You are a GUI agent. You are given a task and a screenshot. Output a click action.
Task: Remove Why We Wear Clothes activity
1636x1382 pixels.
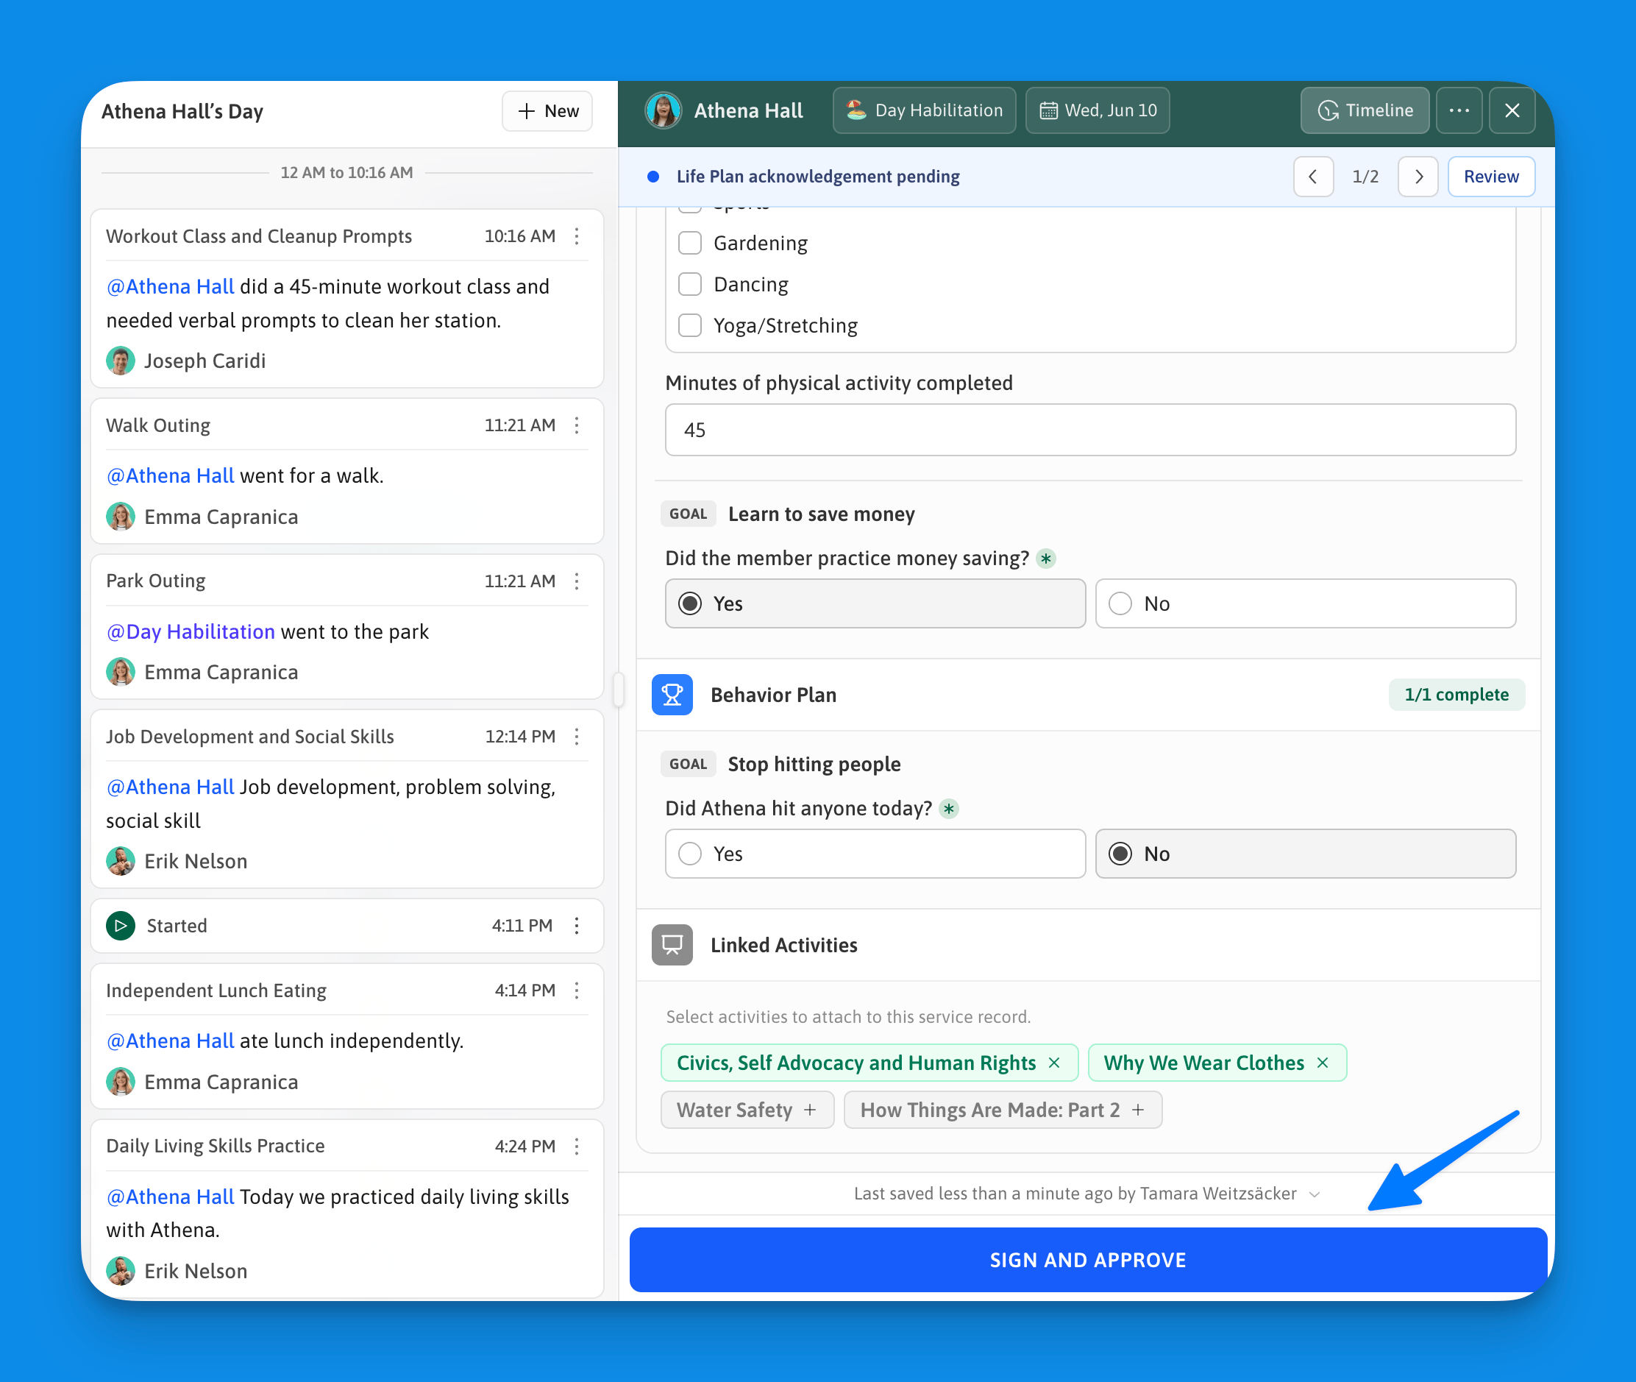1323,1063
